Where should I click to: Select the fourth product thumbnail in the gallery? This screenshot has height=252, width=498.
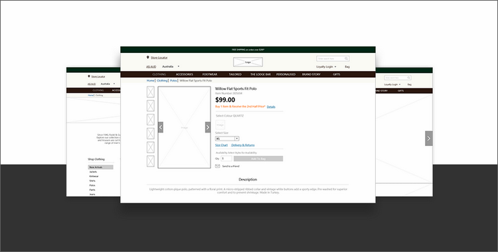(151, 133)
